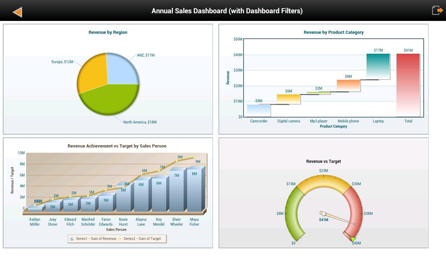Expand the Revenue vs Target gauge panel
The image size is (446, 279).
click(x=323, y=161)
